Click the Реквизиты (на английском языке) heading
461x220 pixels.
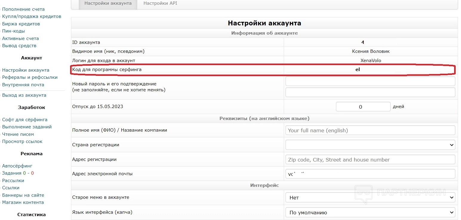(264, 119)
